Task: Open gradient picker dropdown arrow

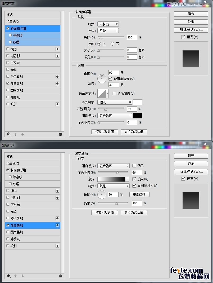Action: (x=127, y=179)
